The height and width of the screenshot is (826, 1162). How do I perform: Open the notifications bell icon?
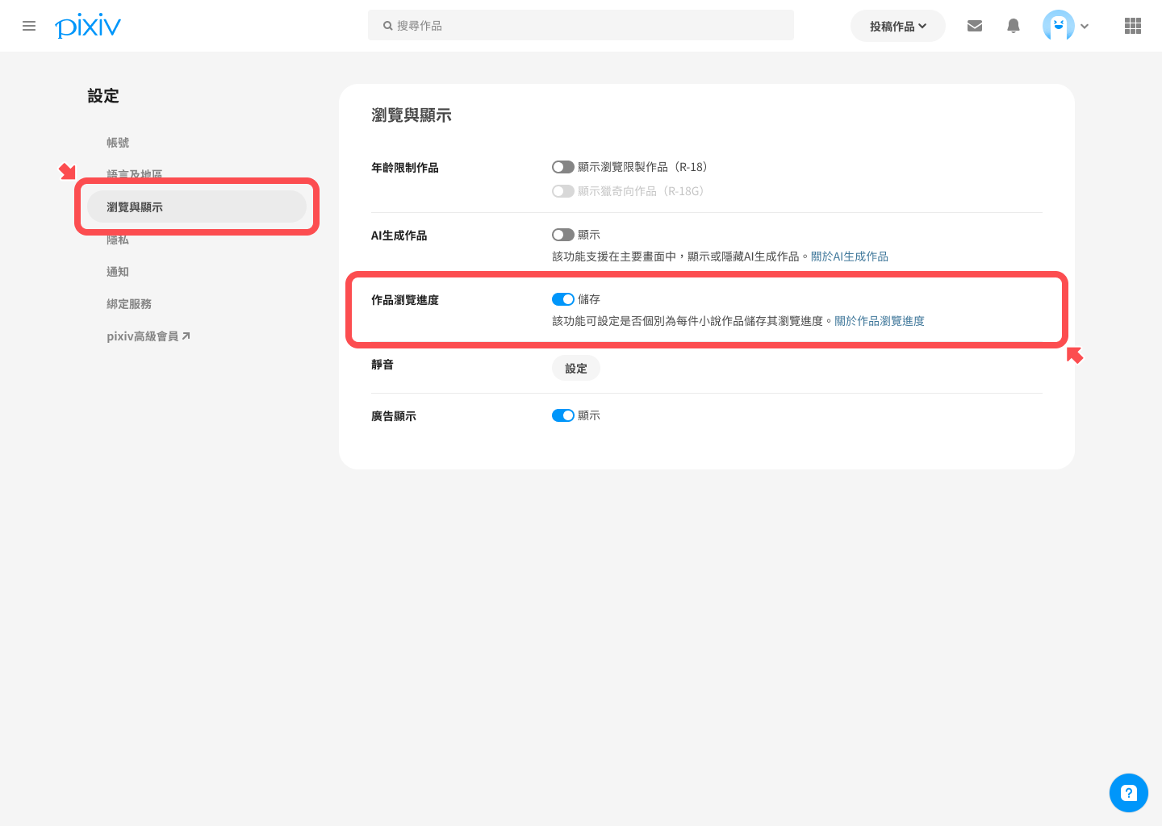pyautogui.click(x=1014, y=26)
